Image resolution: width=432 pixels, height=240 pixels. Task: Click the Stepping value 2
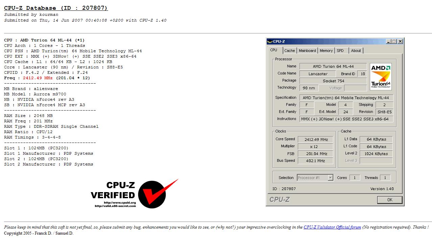[385, 105]
